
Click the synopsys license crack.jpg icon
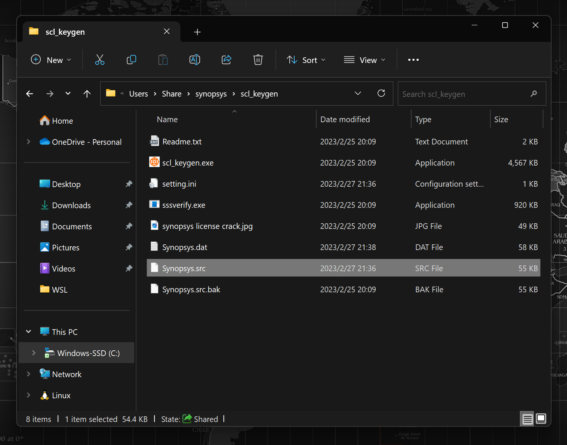pos(154,225)
